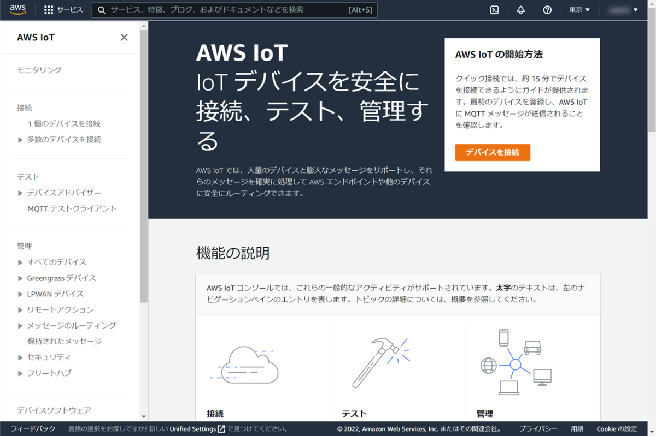Viewport: 656px width, 436px height.
Task: Open Unified Settings link
Action: point(193,429)
